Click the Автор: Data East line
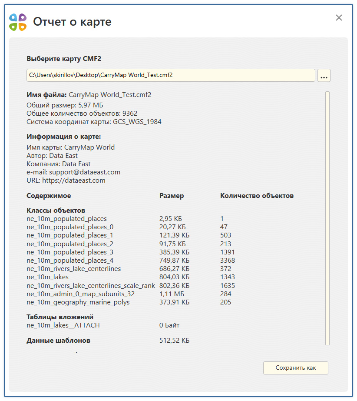357x401 pixels. (52, 156)
